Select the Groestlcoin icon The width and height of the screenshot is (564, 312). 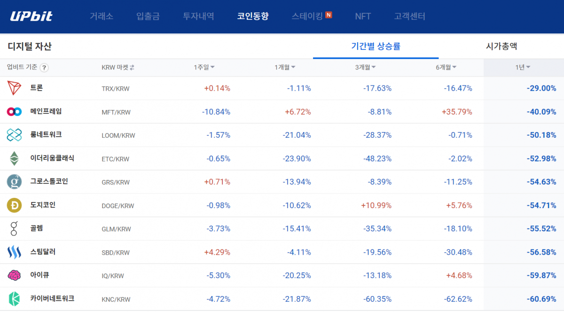14,182
